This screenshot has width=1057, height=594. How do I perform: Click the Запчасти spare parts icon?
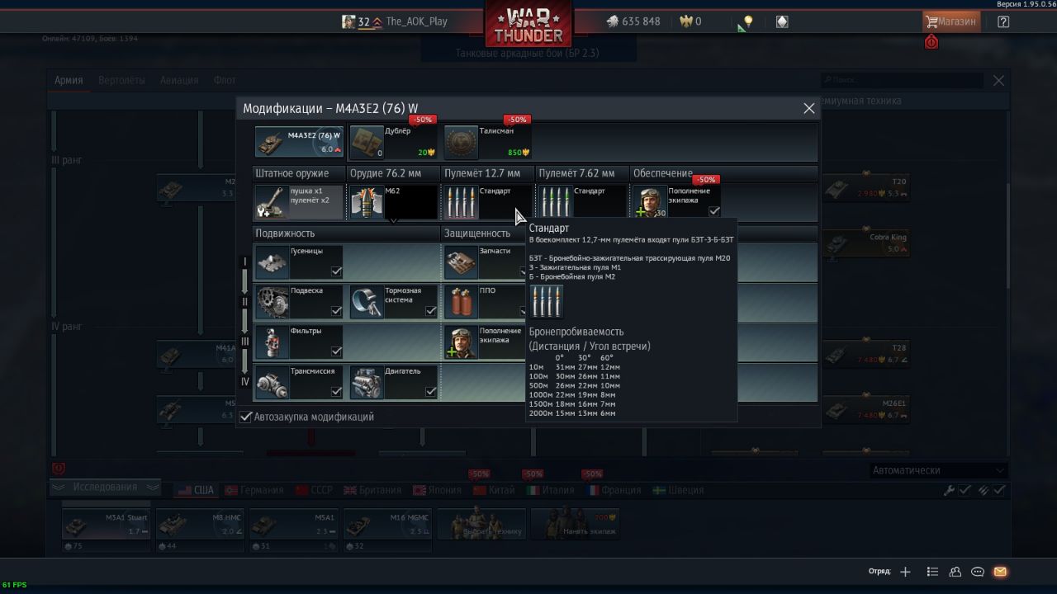click(x=461, y=262)
